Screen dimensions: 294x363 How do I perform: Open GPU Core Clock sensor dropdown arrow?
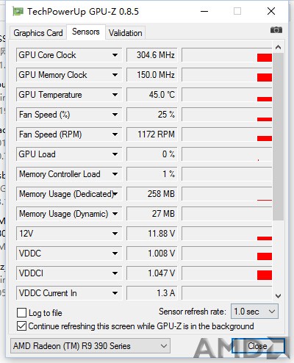[x=115, y=55]
